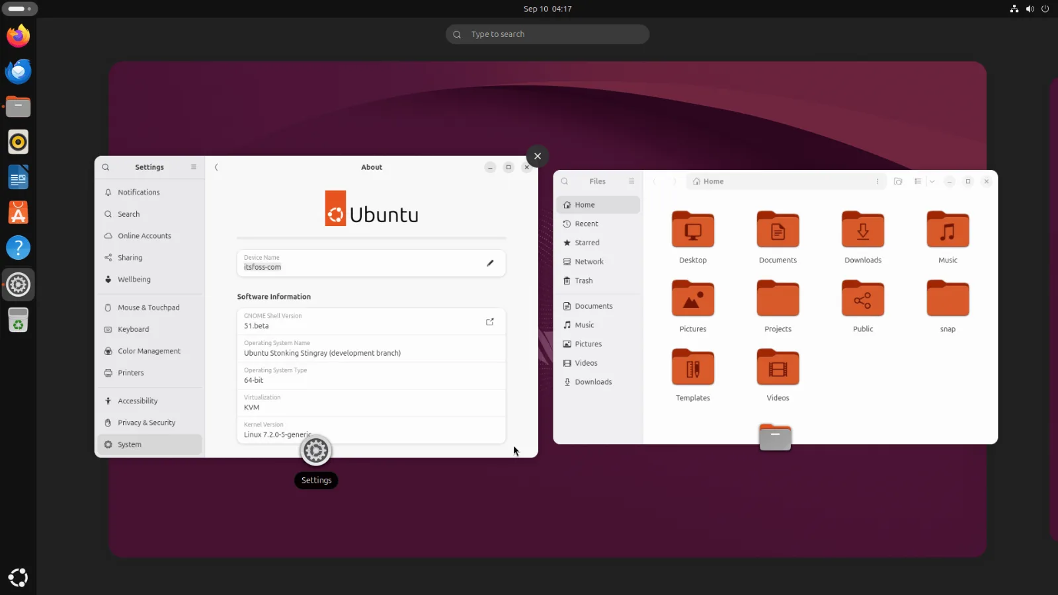Open Firefox from the dock

[x=19, y=36]
